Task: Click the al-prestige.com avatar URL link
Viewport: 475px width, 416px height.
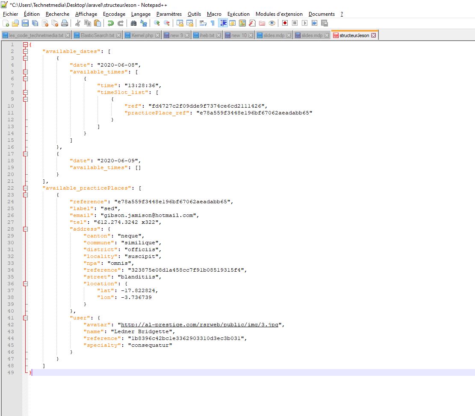Action: 200,325
